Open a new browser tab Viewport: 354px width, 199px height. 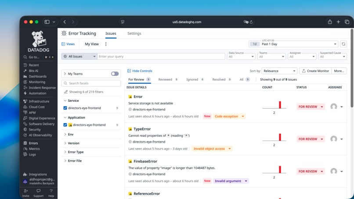338,22
